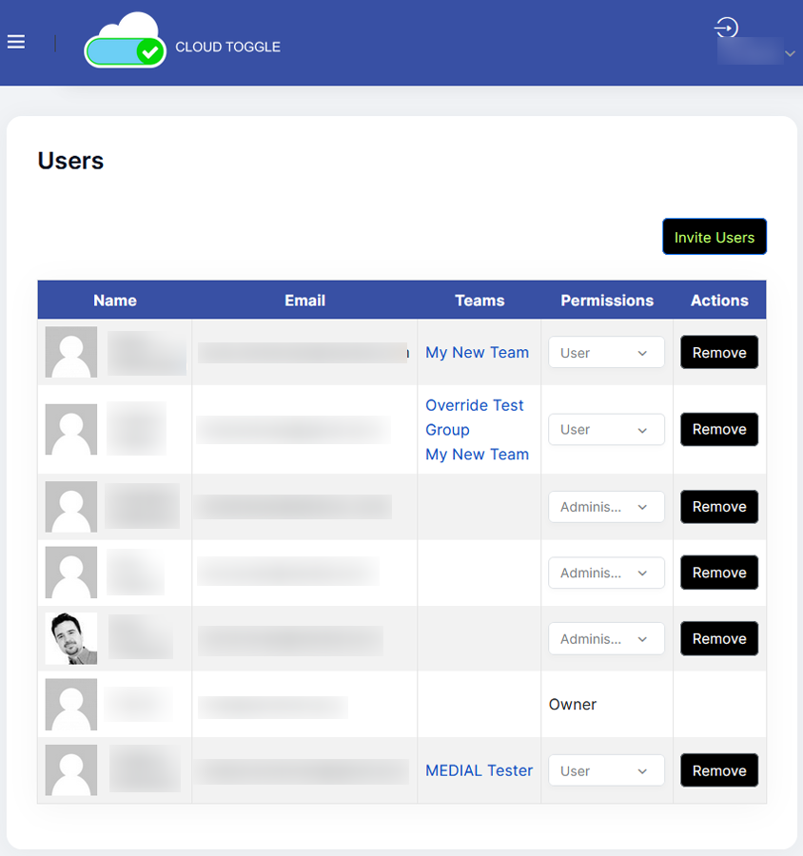Click the Owner row's avatar icon
The width and height of the screenshot is (803, 856).
click(71, 705)
